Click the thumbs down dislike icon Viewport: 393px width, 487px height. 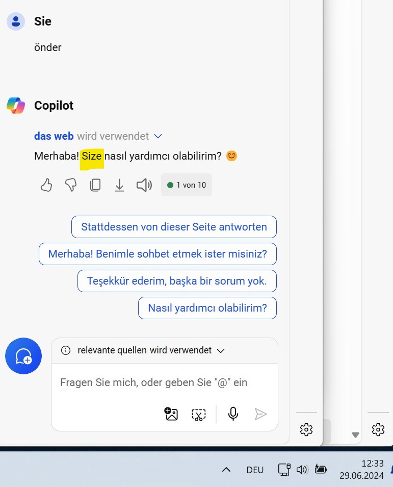coord(71,185)
